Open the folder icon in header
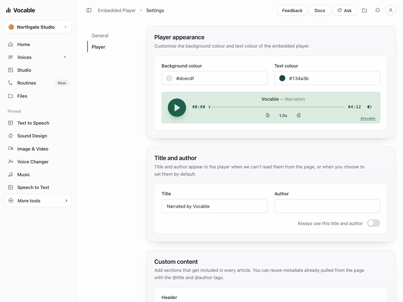Image resolution: width=403 pixels, height=302 pixels. coord(364,10)
